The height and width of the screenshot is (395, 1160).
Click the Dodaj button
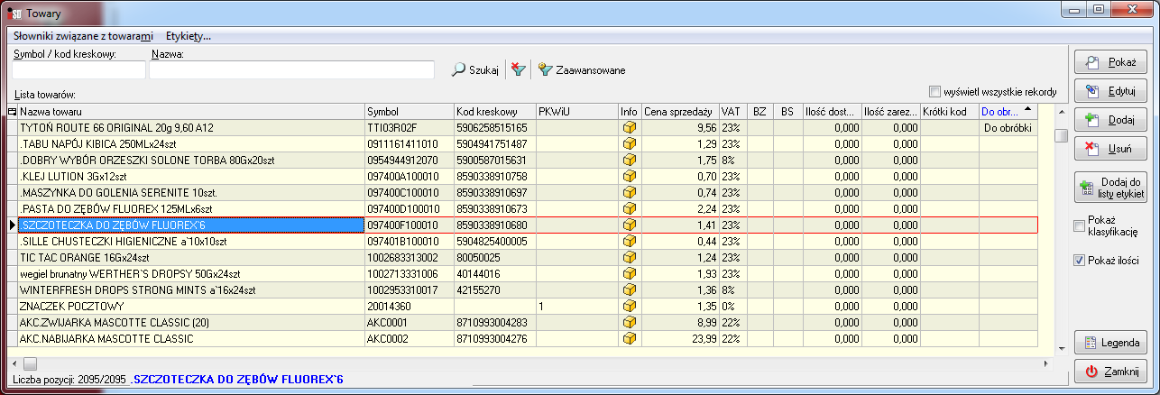(1110, 119)
